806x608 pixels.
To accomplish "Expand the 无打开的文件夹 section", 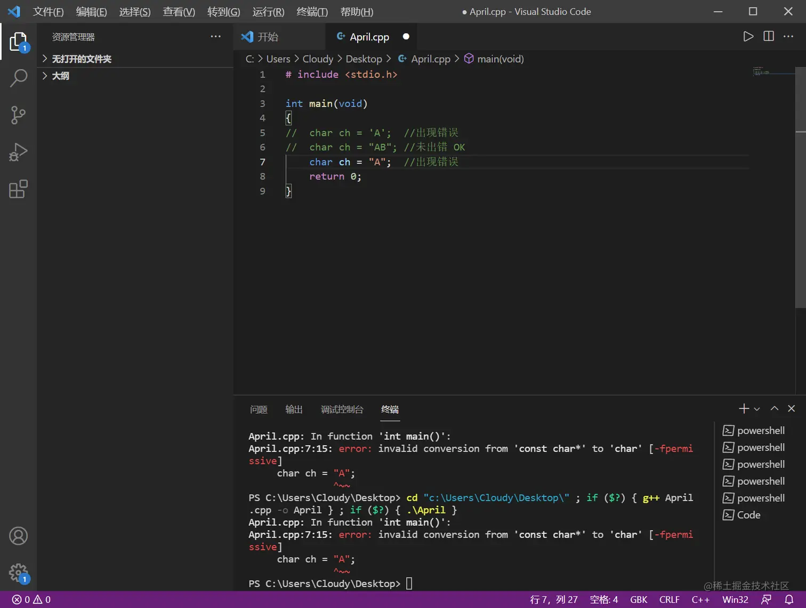I will click(x=81, y=59).
